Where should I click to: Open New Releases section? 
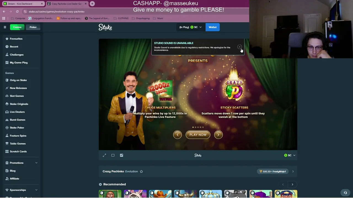point(18,88)
